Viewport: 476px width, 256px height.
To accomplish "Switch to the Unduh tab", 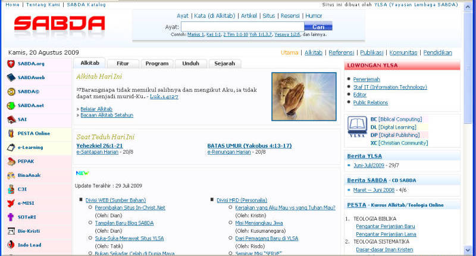I will [x=190, y=64].
